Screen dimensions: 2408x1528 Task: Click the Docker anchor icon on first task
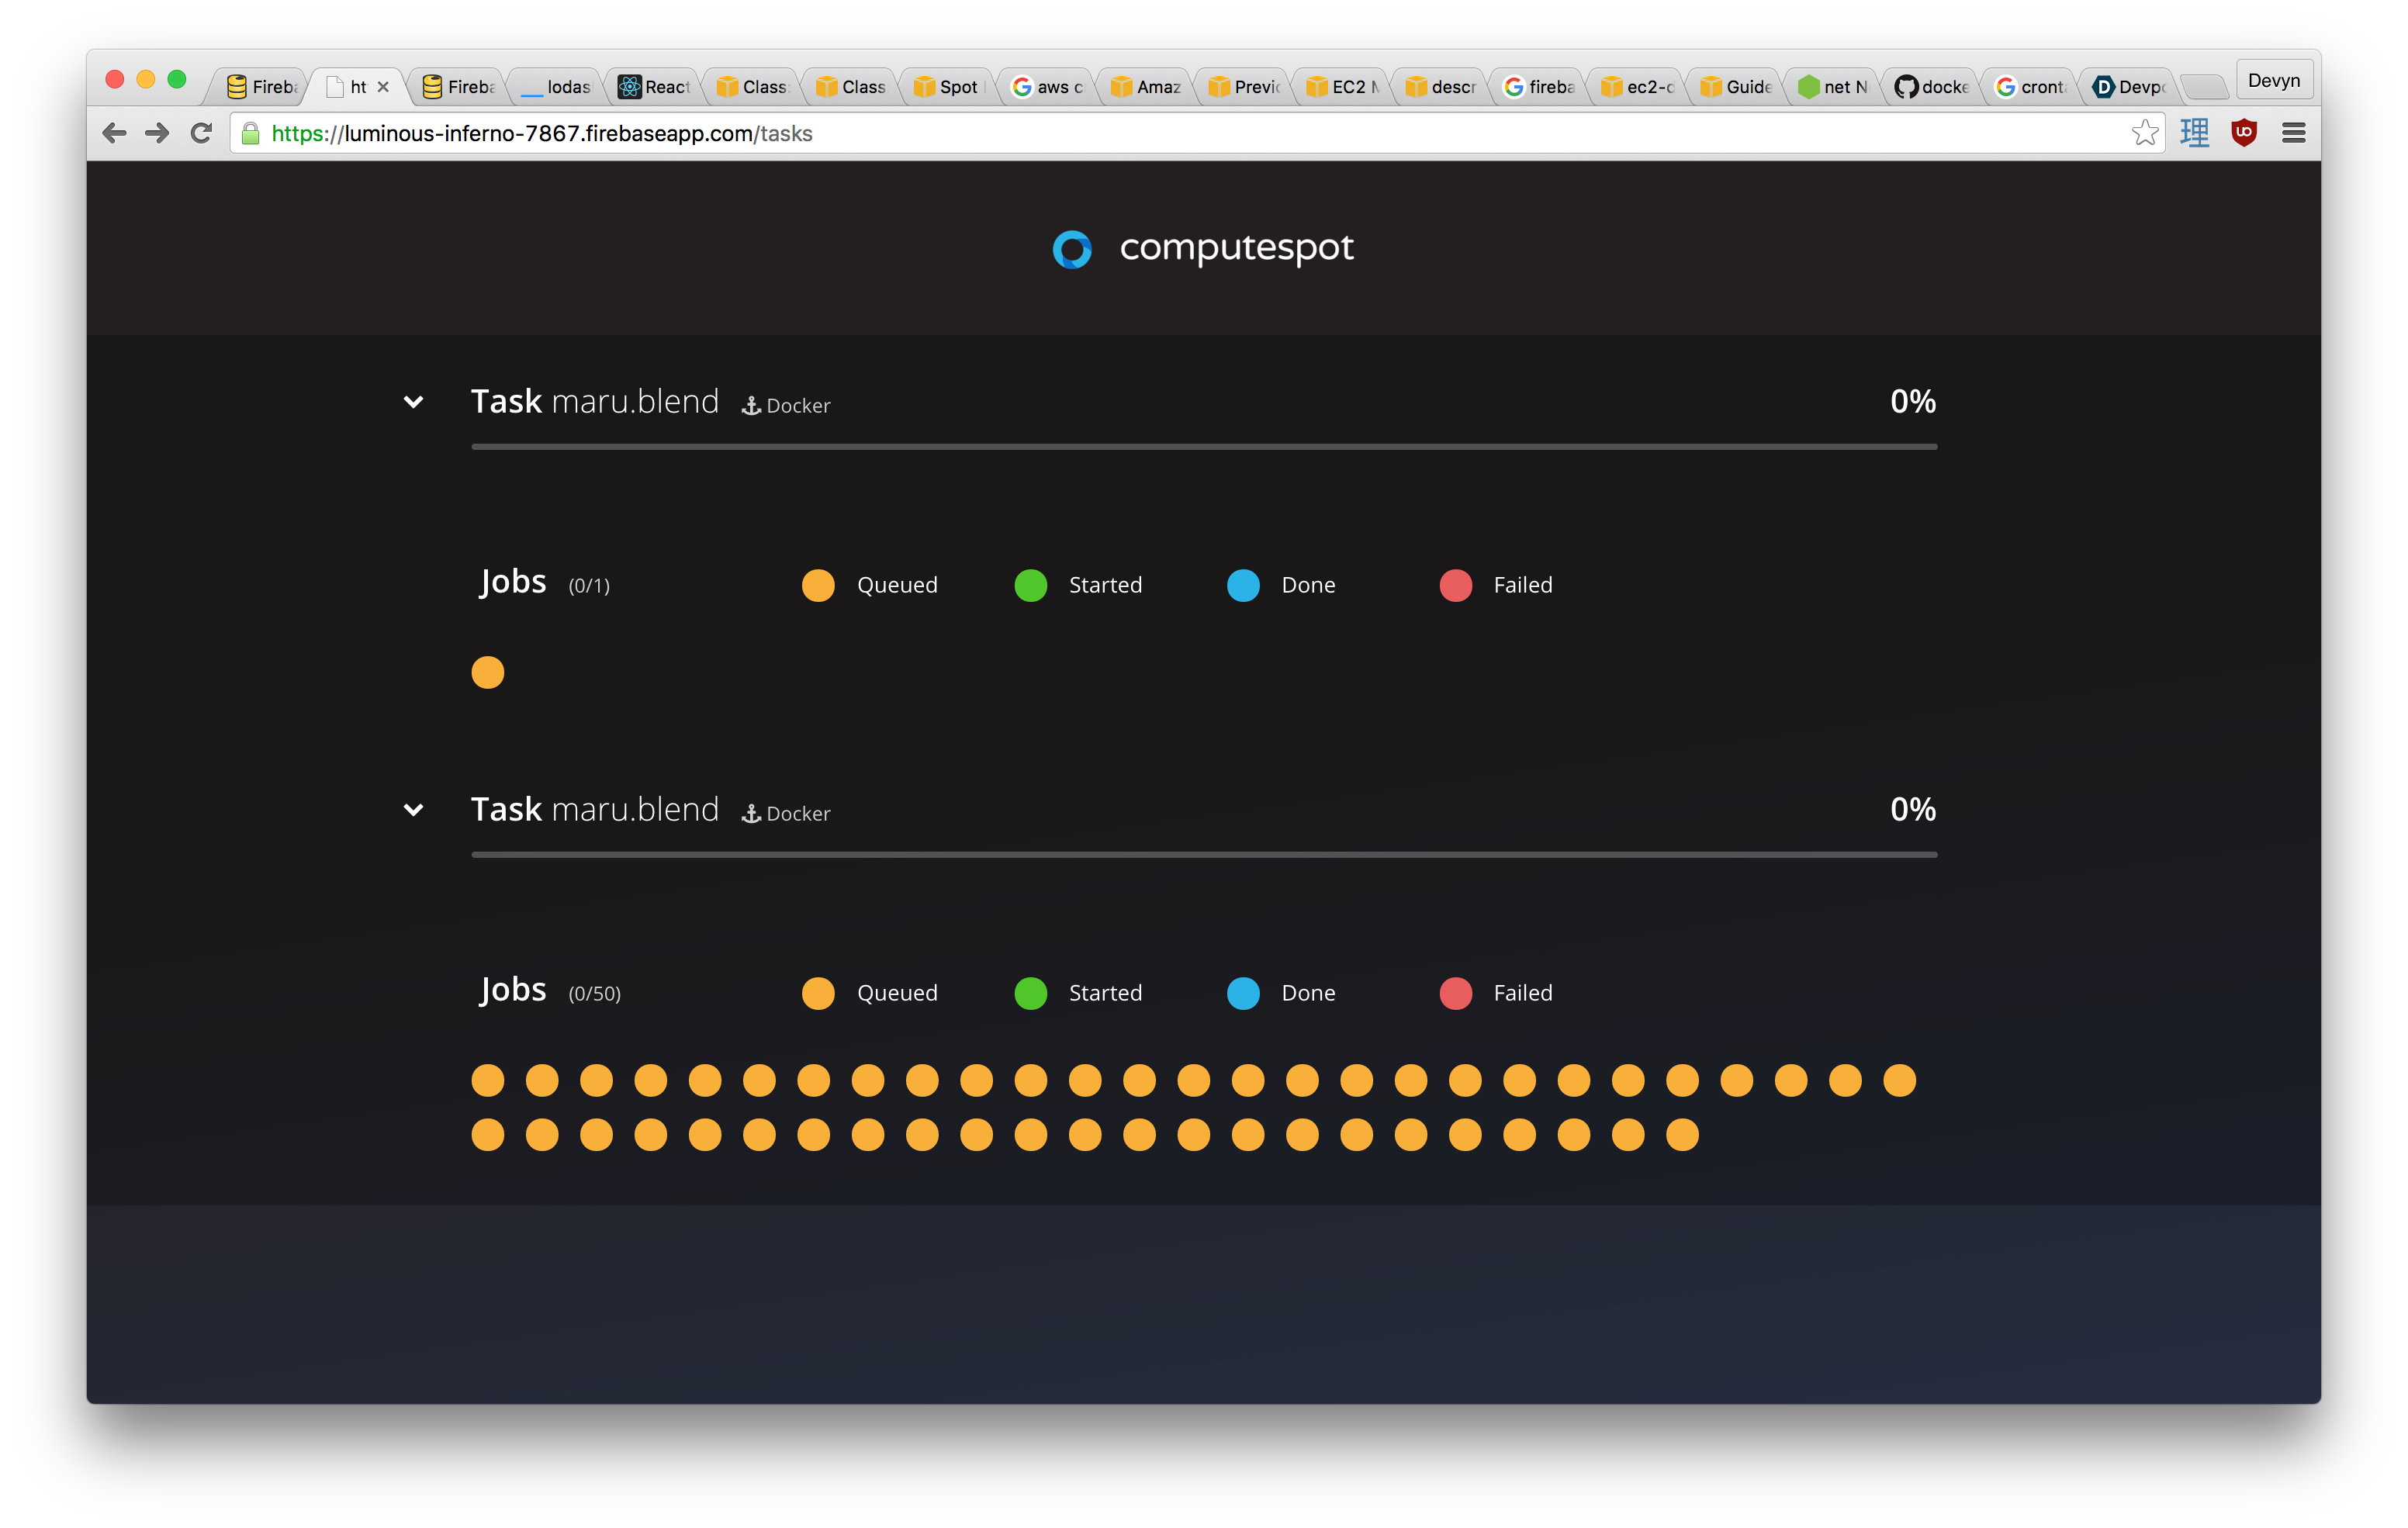click(751, 406)
